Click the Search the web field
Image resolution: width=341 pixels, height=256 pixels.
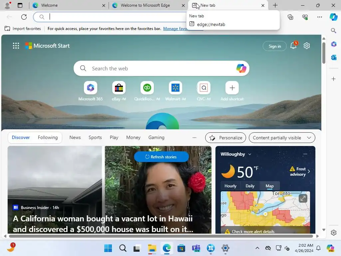pos(162,68)
